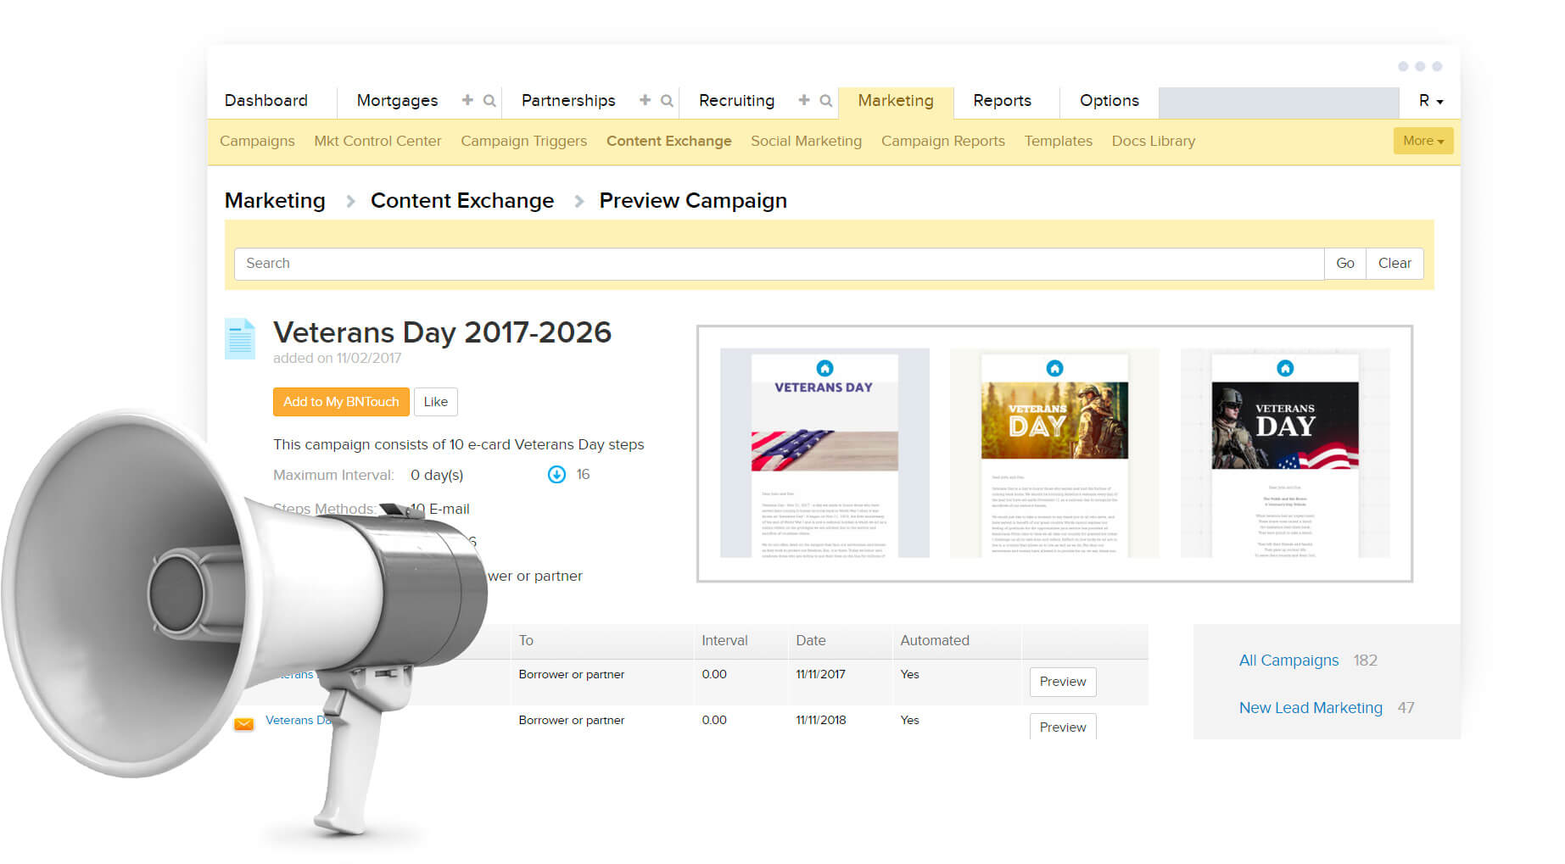Click the search icon next to Mortgages
This screenshot has width=1565, height=864.
(489, 101)
